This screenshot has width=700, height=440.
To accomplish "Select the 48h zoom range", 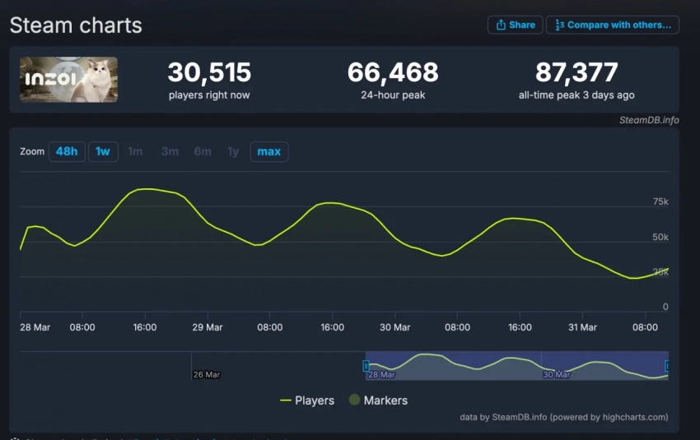I will point(67,151).
